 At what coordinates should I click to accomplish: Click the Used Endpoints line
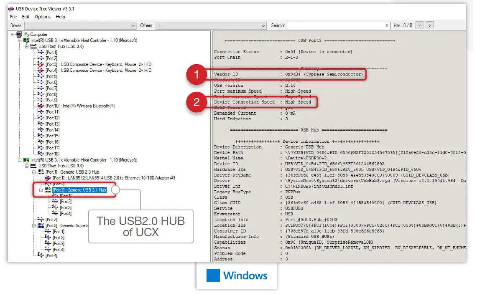251,119
